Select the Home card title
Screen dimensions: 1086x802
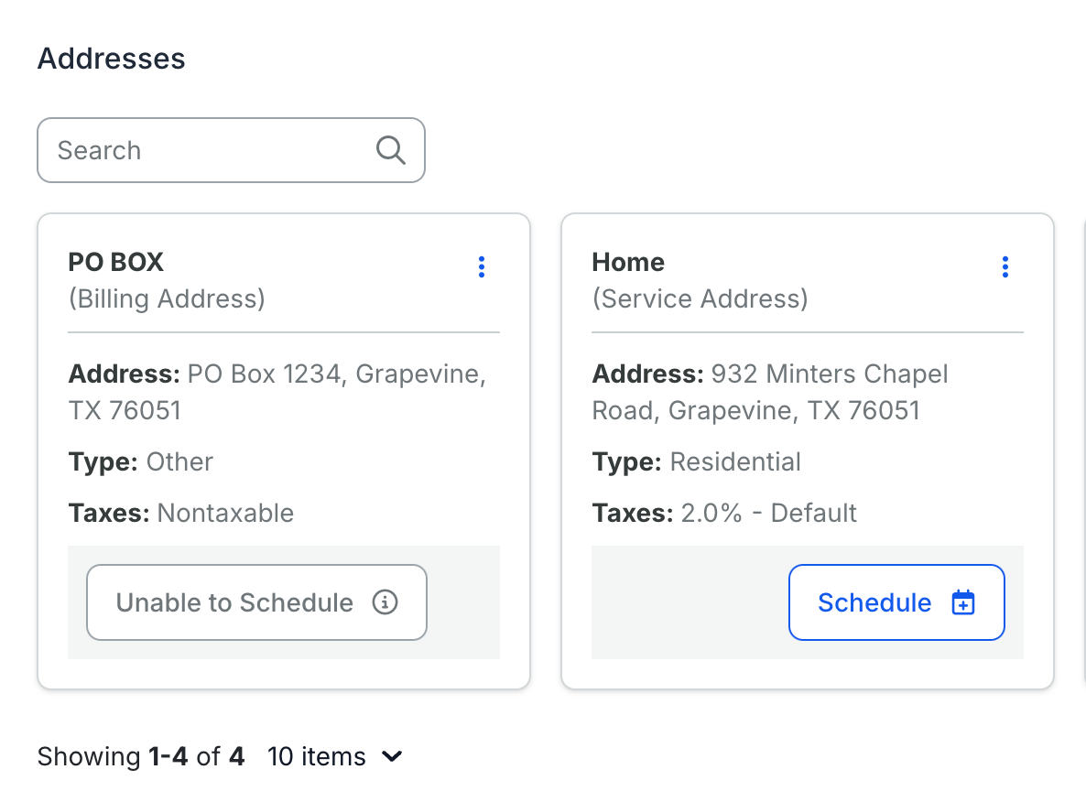point(628,263)
